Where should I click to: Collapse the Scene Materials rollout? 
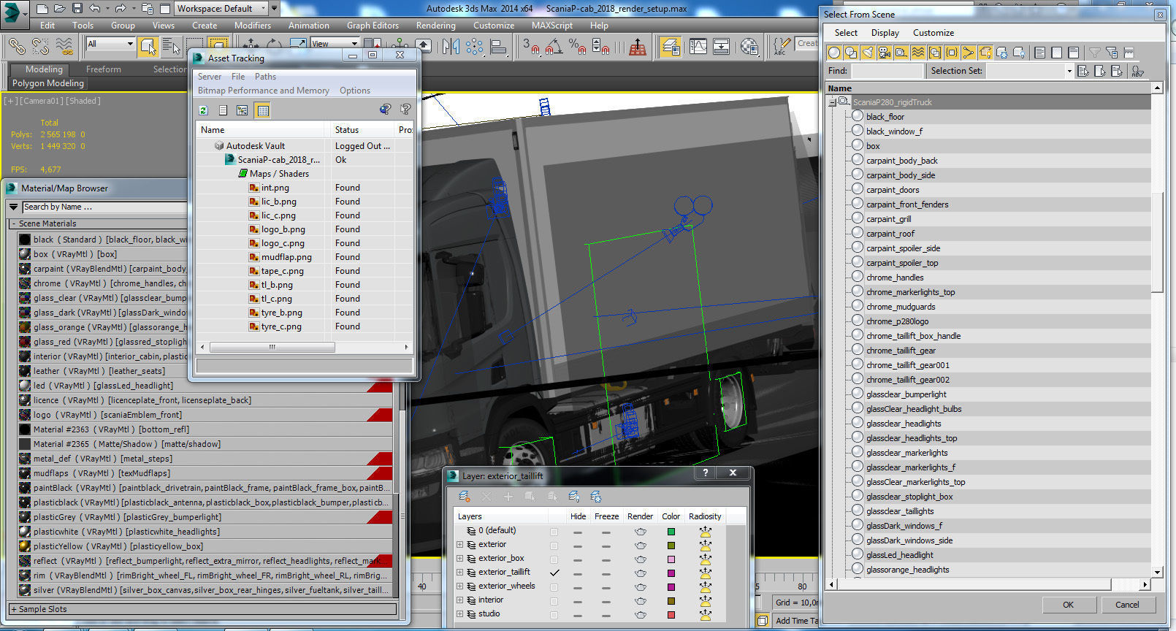pos(14,223)
